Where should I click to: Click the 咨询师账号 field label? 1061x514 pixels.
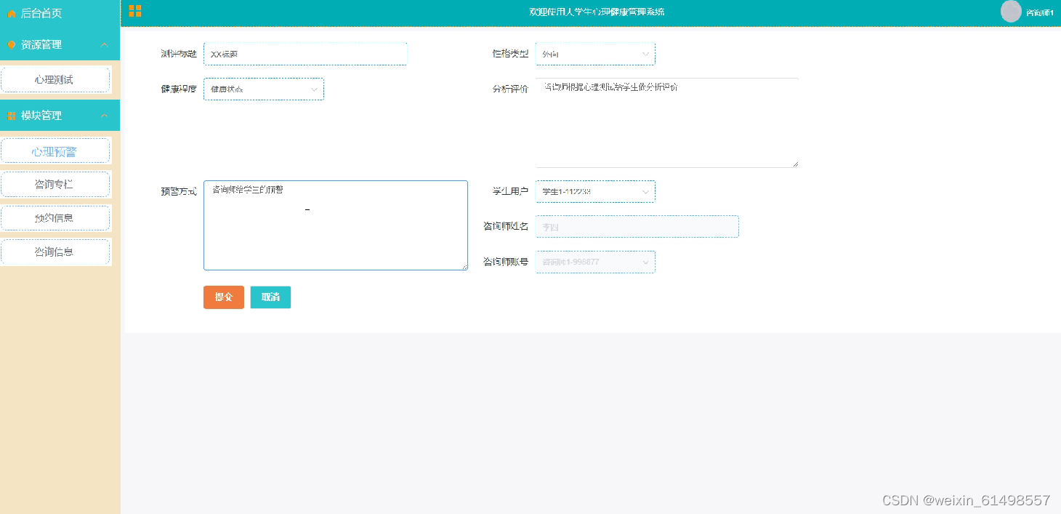pyautogui.click(x=506, y=262)
